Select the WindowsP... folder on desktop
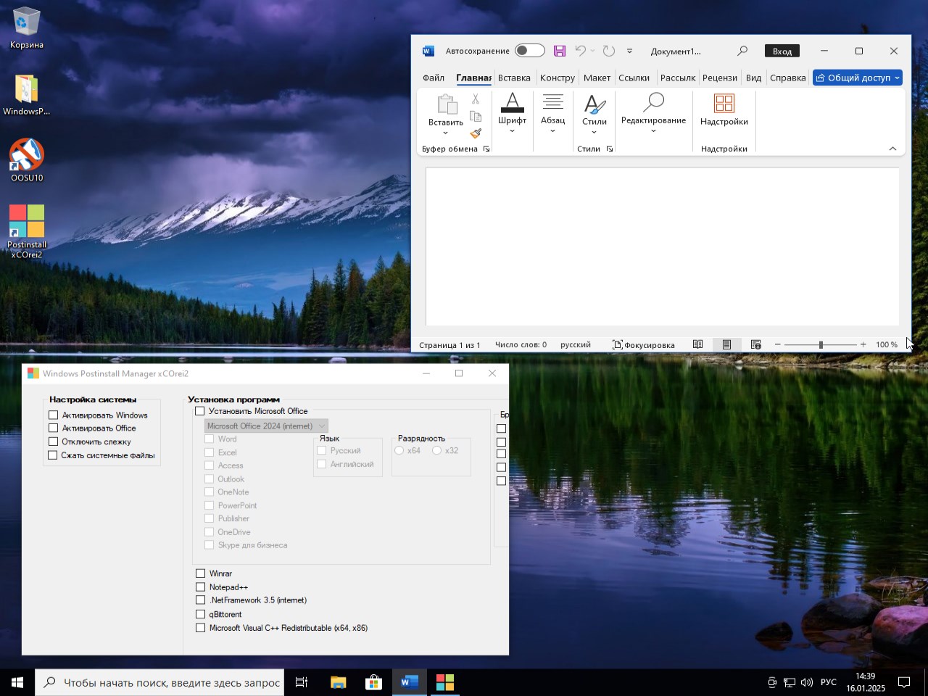928x696 pixels. point(26,95)
